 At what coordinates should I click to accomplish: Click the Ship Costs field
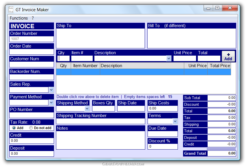[163, 108]
